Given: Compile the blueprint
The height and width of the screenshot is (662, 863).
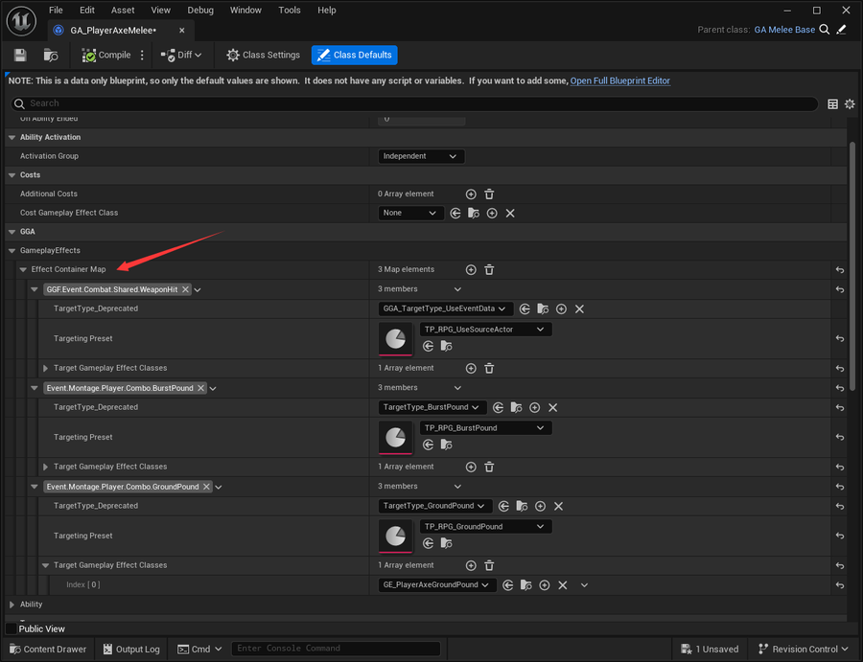Looking at the screenshot, I should [106, 55].
